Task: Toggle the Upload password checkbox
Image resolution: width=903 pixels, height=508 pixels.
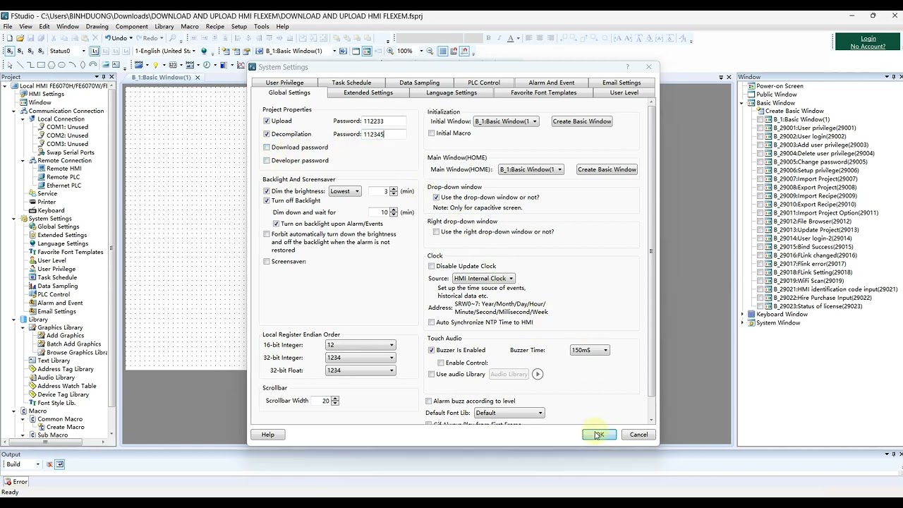Action: point(267,121)
